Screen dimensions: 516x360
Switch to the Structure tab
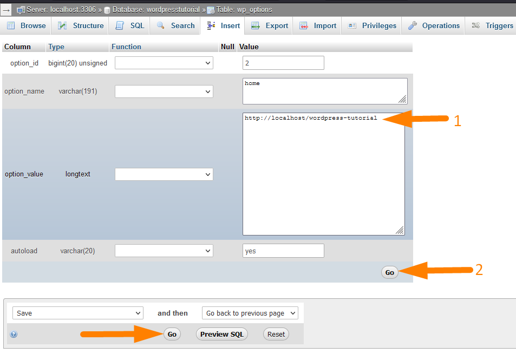80,25
